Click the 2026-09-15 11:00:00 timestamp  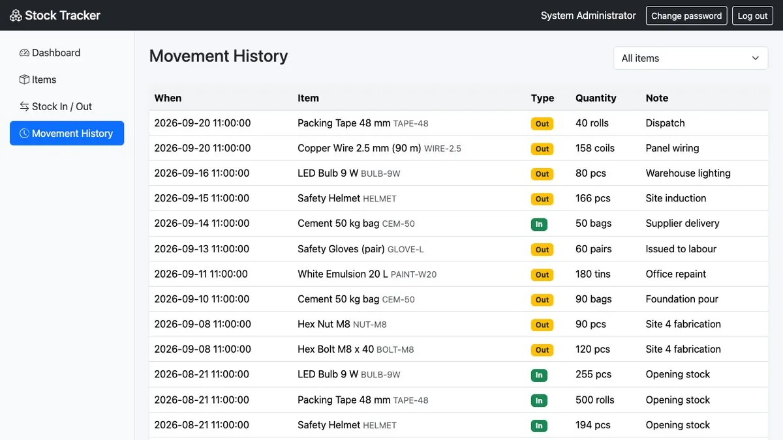(202, 198)
